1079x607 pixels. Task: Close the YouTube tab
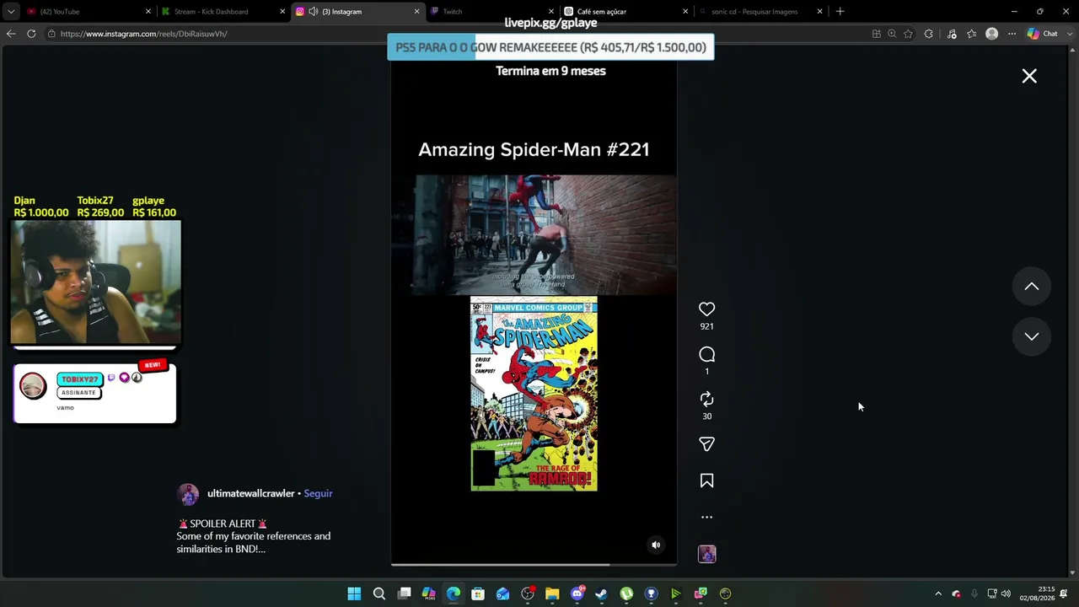[x=148, y=12]
